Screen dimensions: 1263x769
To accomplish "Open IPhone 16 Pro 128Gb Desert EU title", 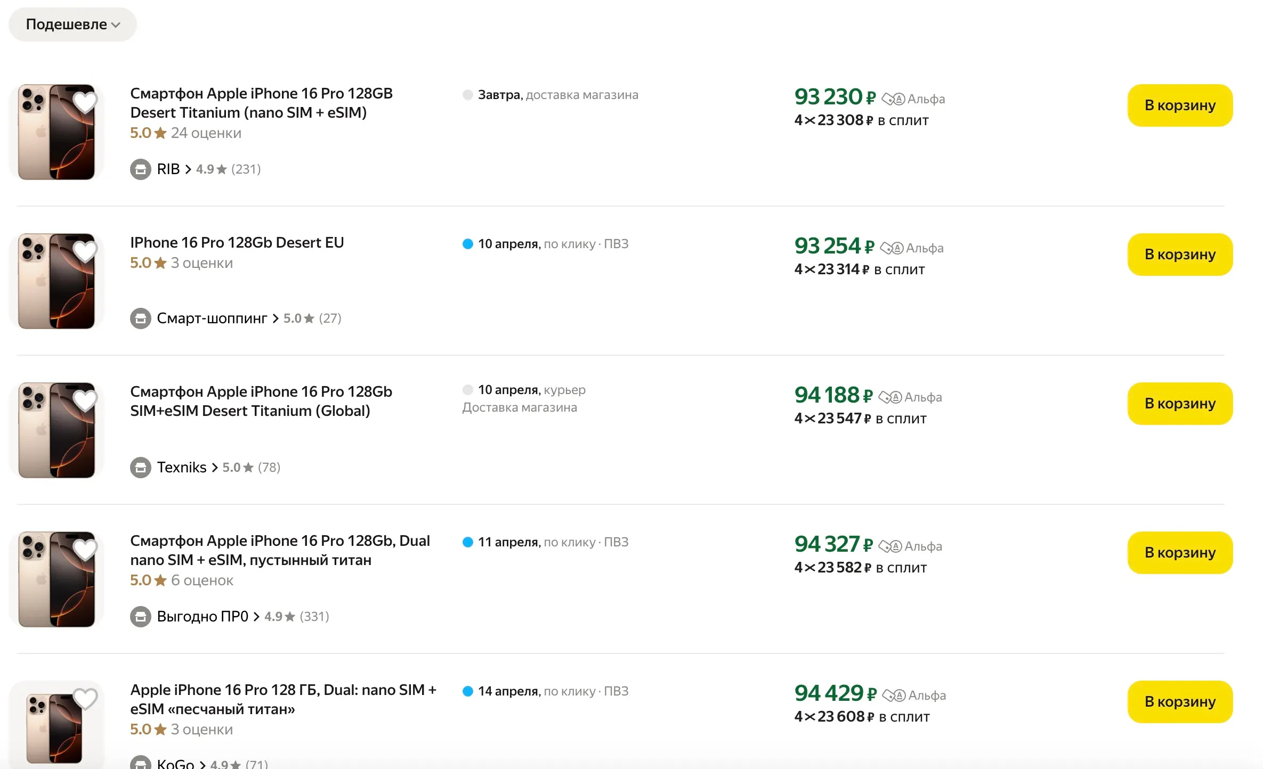I will pyautogui.click(x=237, y=243).
